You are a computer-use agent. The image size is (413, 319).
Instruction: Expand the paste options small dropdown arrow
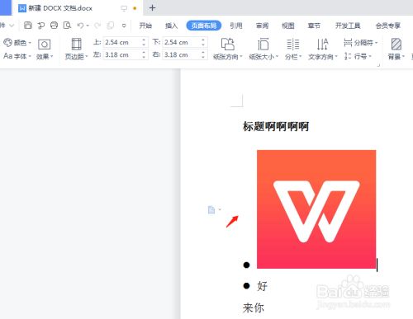pyautogui.click(x=220, y=209)
